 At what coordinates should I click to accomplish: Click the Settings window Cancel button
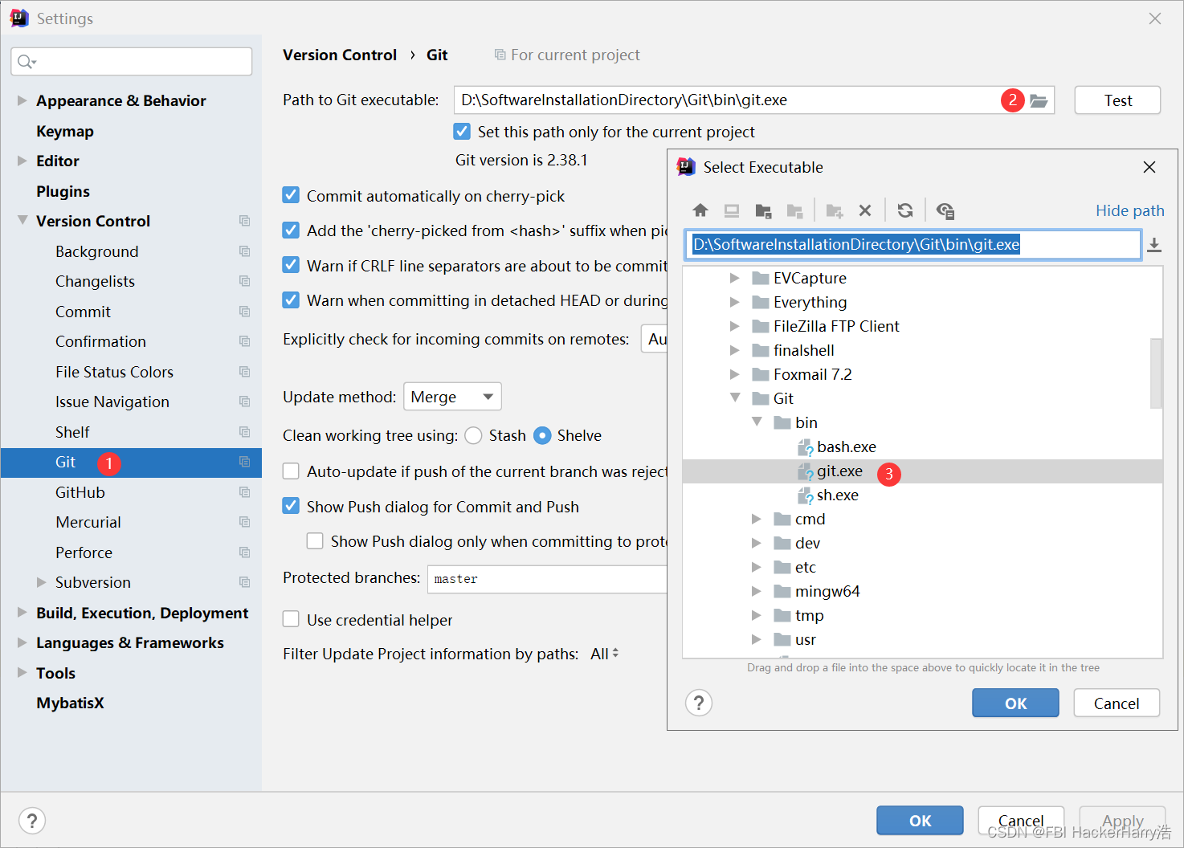point(1021,821)
